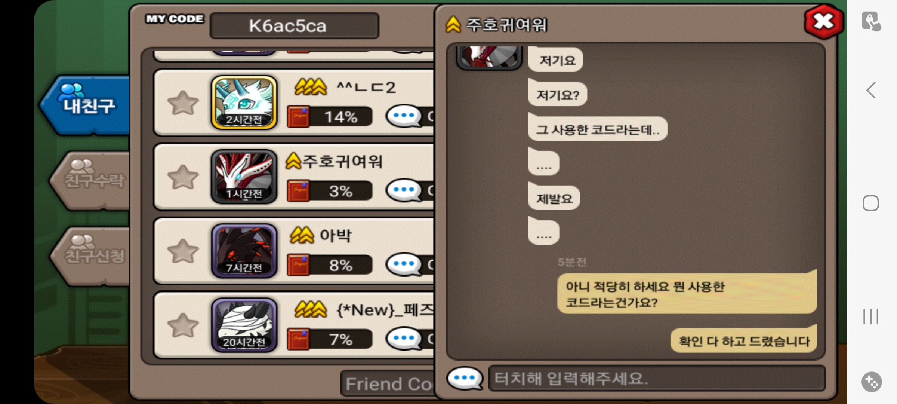Image resolution: width=897 pixels, height=404 pixels.
Task: Toggle favorite star for ^^ㄴㄷ2
Action: click(183, 103)
